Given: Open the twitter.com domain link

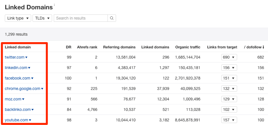Looking at the screenshot, I should click(x=15, y=57).
